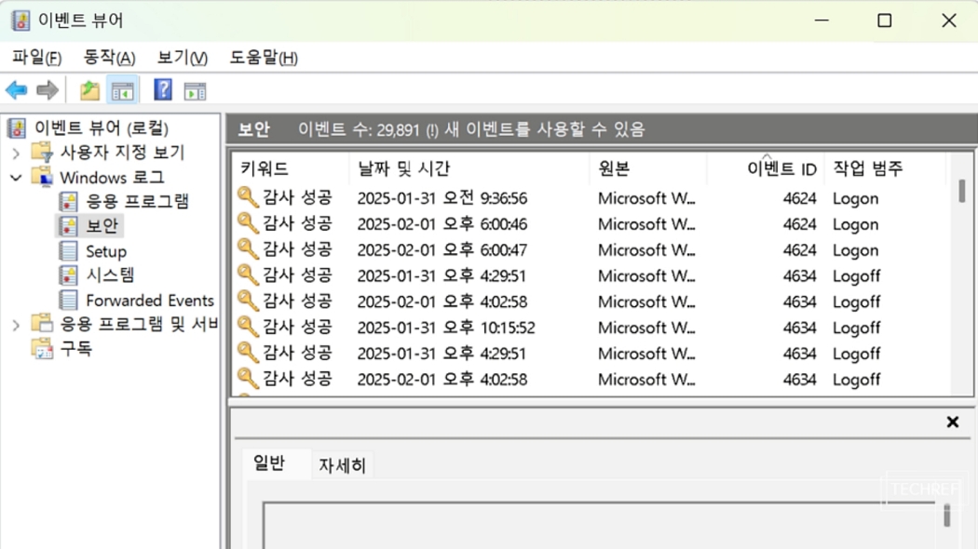Minimize the 이벤트 뷰어 window

coord(822,20)
